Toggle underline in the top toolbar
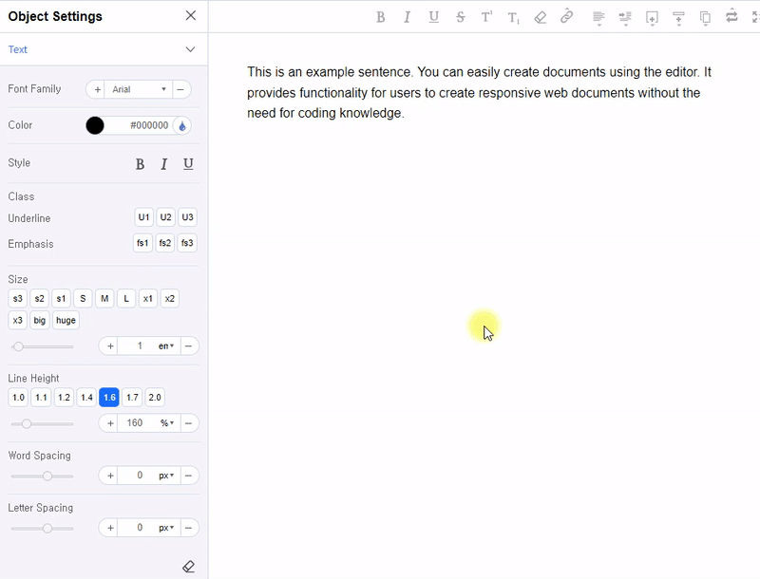This screenshot has height=579, width=760. (434, 17)
